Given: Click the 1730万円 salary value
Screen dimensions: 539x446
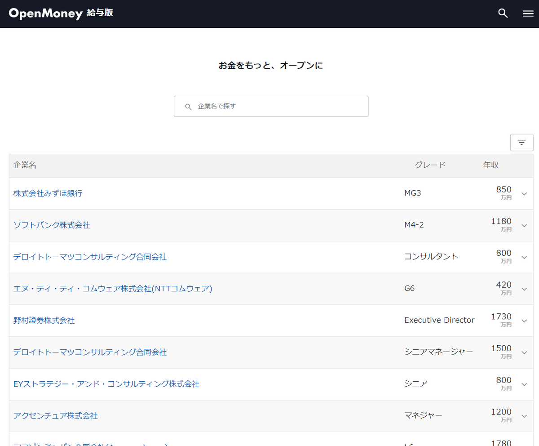Looking at the screenshot, I should pos(501,320).
